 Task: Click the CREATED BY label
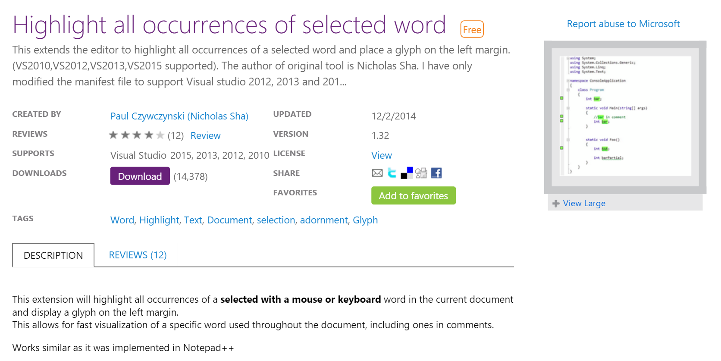(37, 114)
